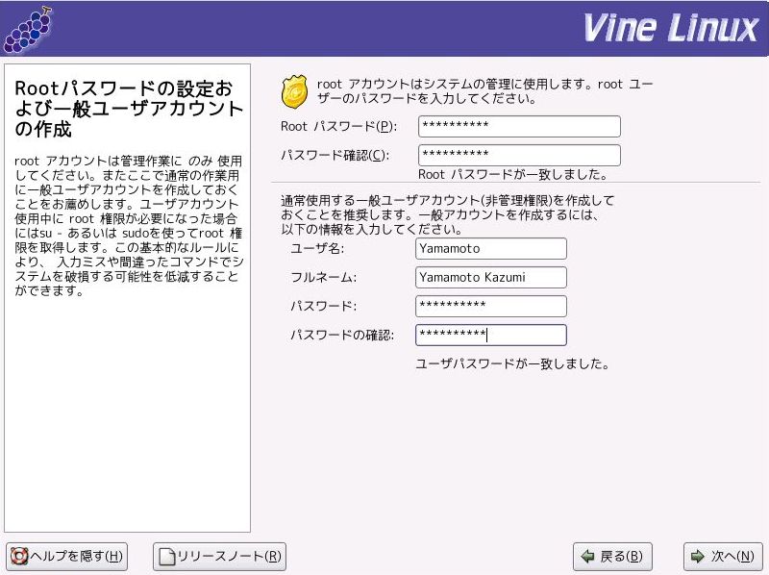Screen dimensions: 769x575
Task: Click the フルネーム field with Yamamoto Kazumi
Action: pyautogui.click(x=491, y=277)
